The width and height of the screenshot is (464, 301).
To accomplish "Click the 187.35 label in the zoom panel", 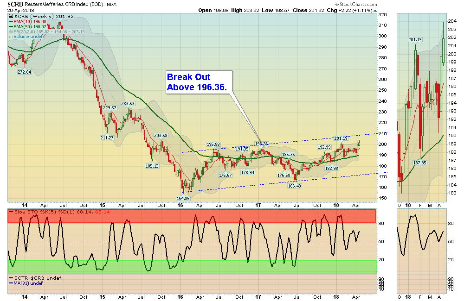I will coord(419,163).
